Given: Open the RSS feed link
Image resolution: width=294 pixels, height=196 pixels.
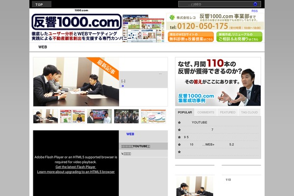Looking at the screenshot, I should click(x=254, y=11).
